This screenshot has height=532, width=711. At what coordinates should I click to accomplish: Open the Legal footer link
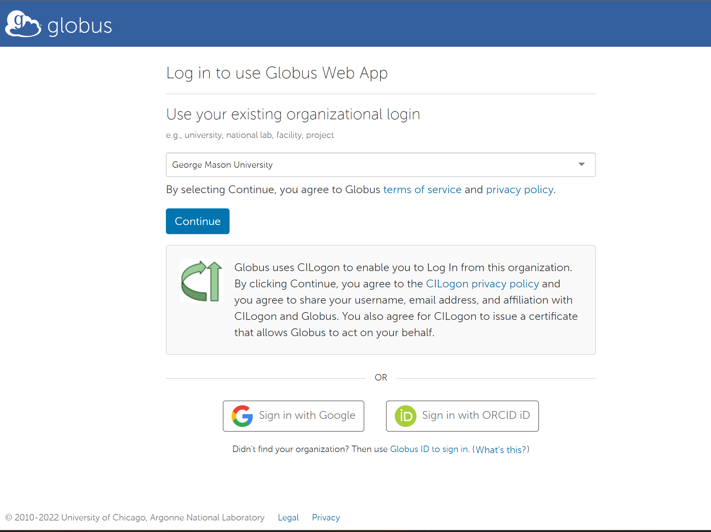pos(288,517)
